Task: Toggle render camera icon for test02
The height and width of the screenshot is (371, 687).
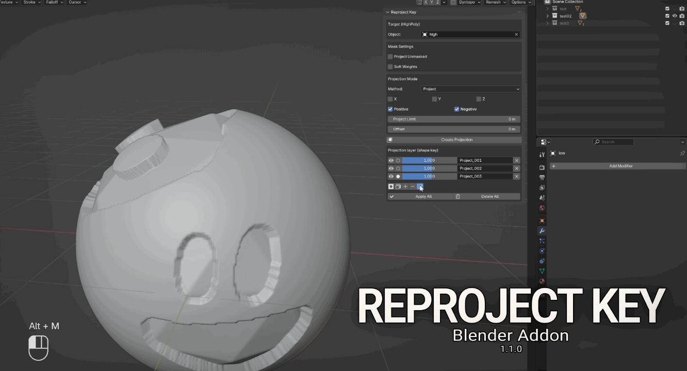Action: point(682,16)
